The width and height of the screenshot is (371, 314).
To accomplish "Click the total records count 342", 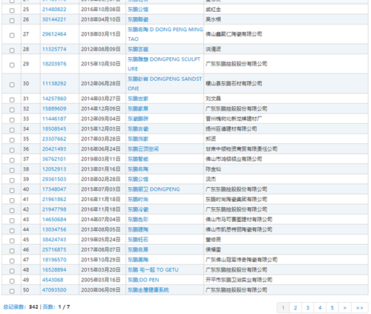I will pos(33,307).
